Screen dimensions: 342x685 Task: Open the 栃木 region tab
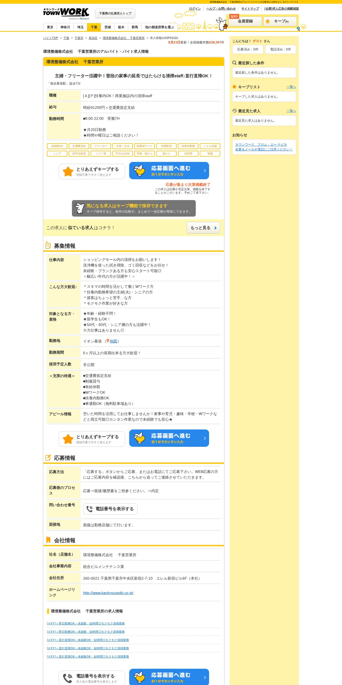tap(121, 27)
